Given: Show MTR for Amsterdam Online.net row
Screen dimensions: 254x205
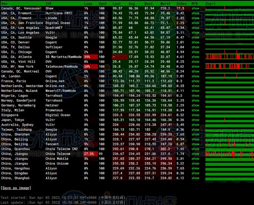Looking at the screenshot, I should pyautogui.click(x=195, y=86).
